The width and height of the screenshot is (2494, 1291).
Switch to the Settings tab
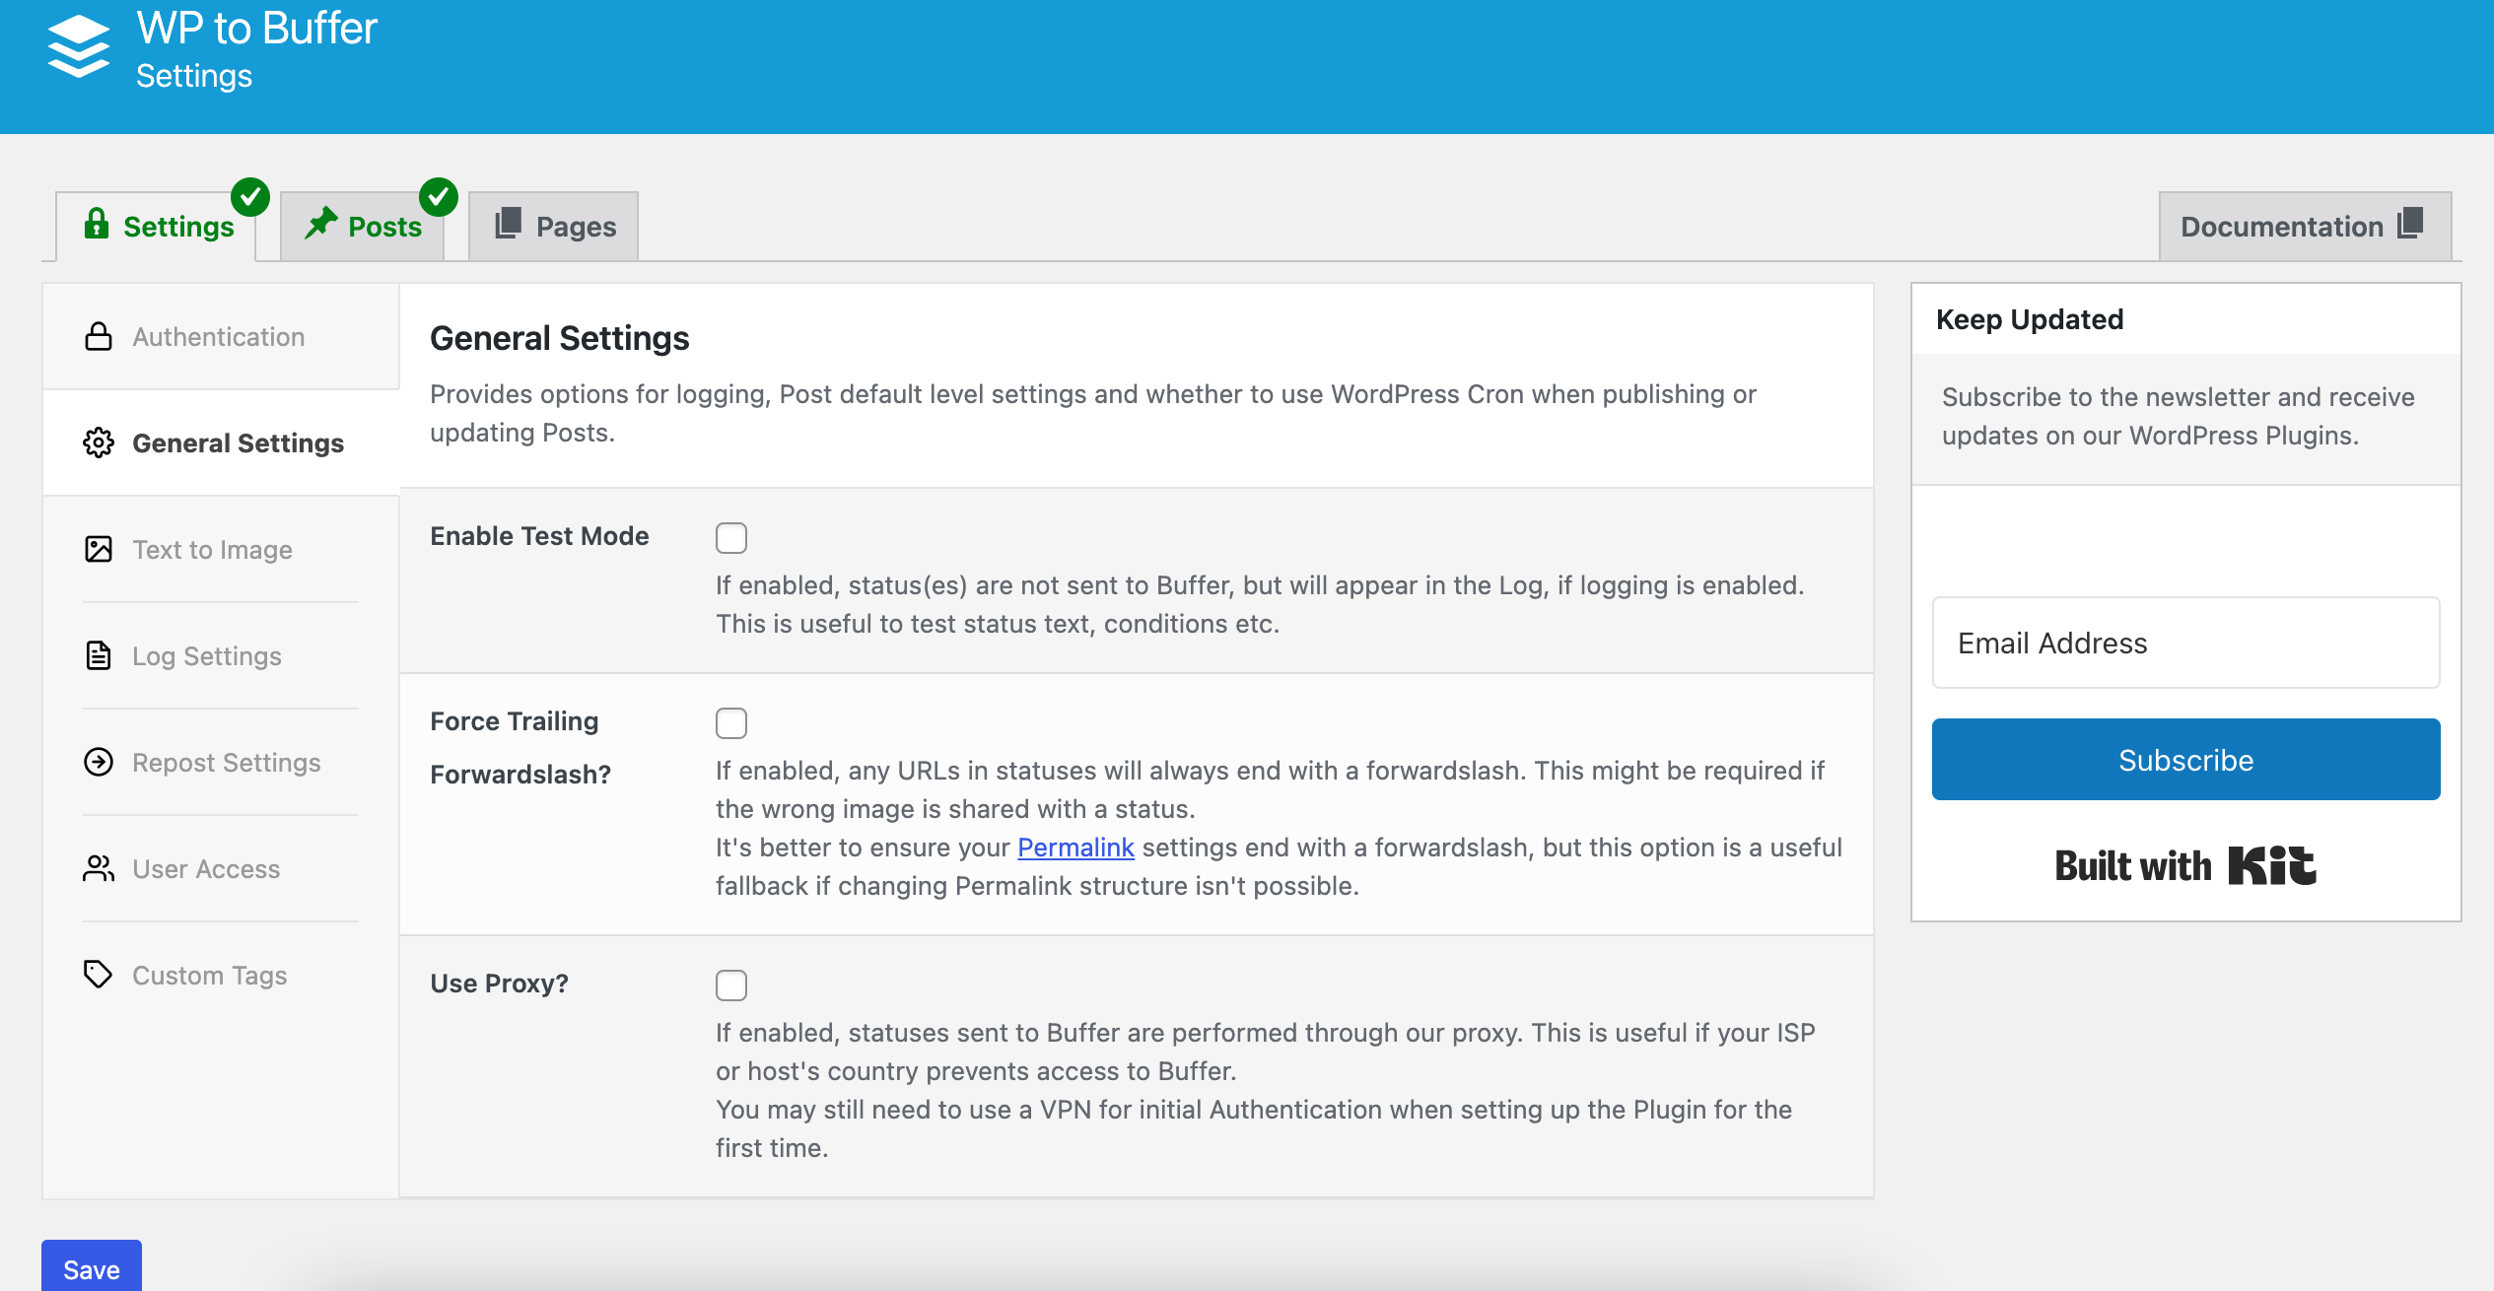coord(156,227)
